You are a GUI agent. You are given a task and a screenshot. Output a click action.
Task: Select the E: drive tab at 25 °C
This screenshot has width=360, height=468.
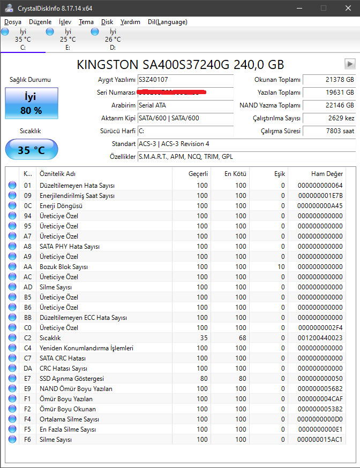click(x=68, y=40)
